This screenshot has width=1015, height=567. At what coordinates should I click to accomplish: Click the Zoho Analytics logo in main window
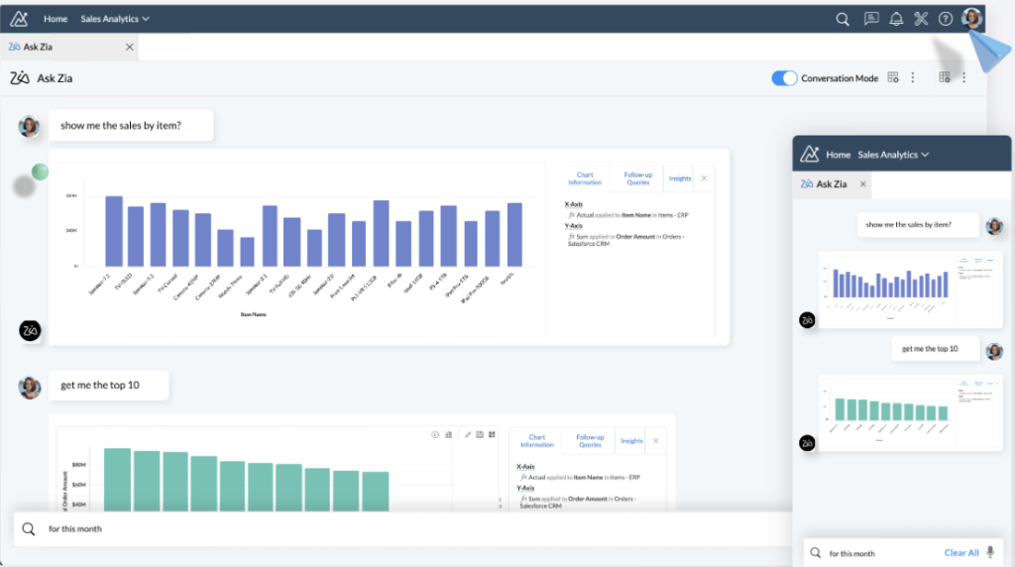(x=19, y=19)
